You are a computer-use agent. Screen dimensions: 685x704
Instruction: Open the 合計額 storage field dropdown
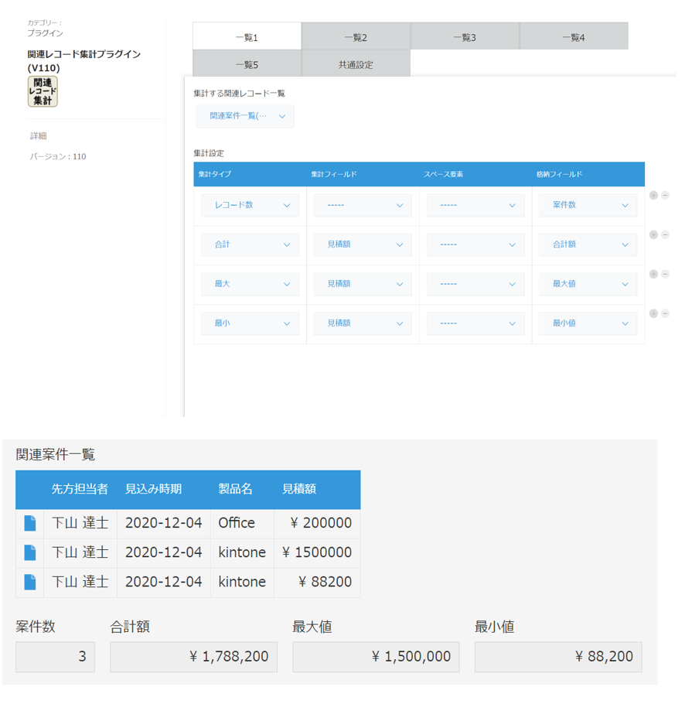588,244
